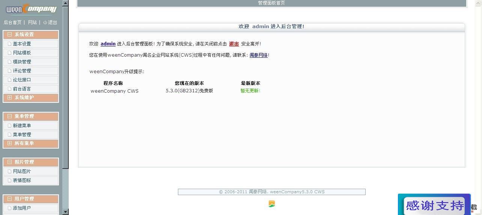Click the page icon beside 新建菜单
Screen dimensions: 482x215
[10, 126]
